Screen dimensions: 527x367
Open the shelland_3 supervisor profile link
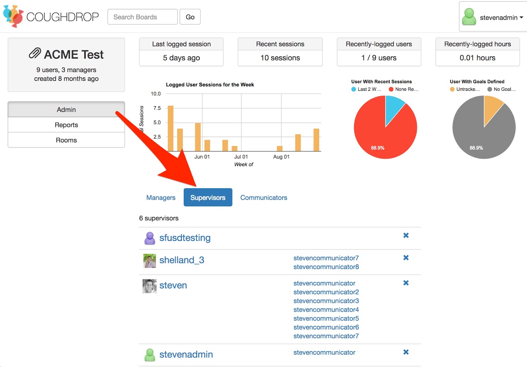click(x=182, y=260)
